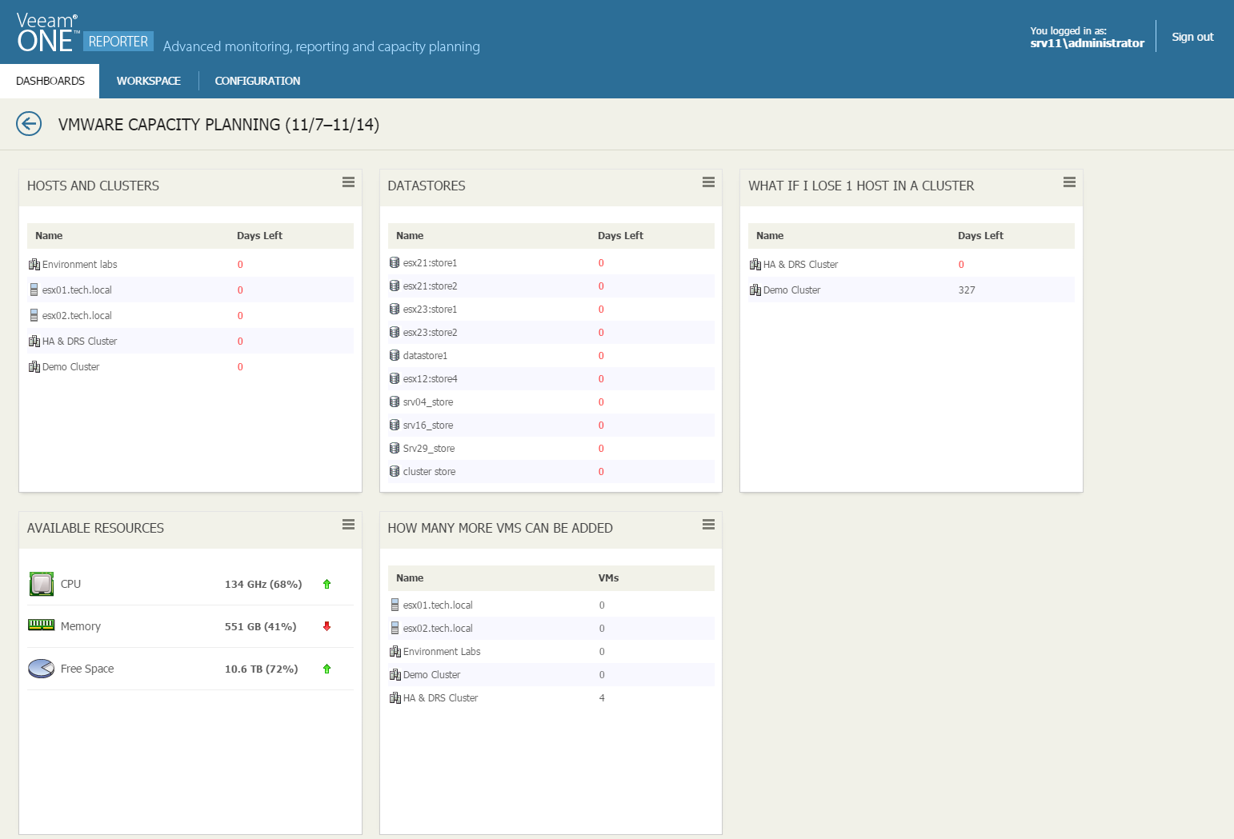Screen dimensions: 1234x839
Task: Click the red down arrow for Memory
Action: pyautogui.click(x=327, y=626)
